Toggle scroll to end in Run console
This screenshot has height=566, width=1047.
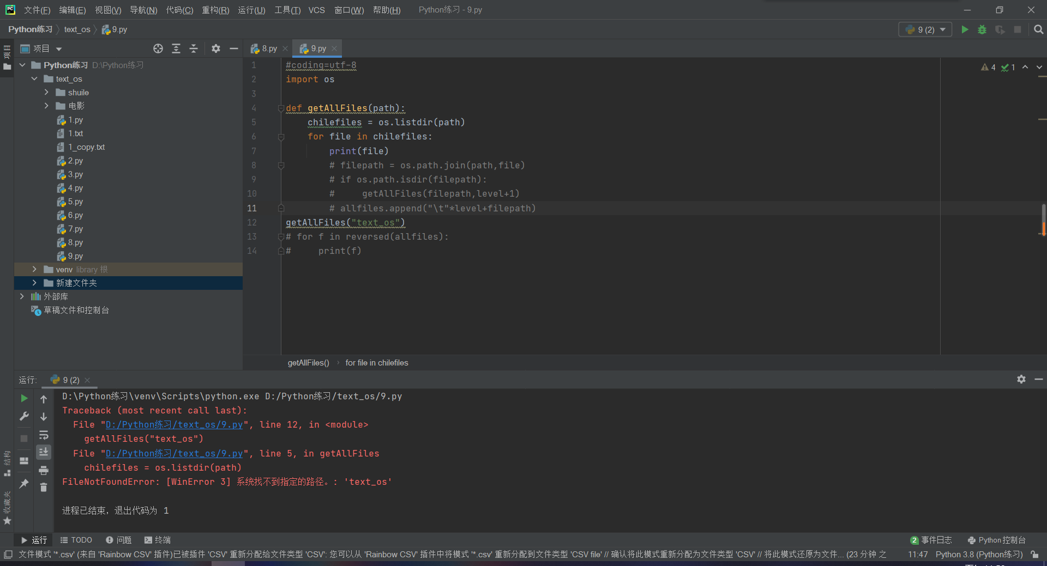(x=44, y=452)
